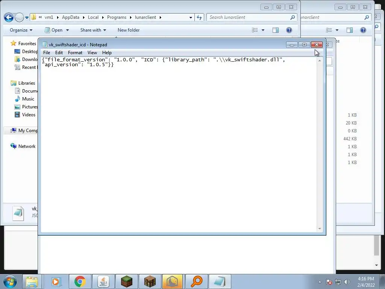Select Libraries in navigation pane
The width and height of the screenshot is (385, 289).
tap(23, 83)
